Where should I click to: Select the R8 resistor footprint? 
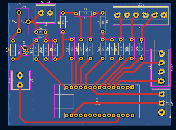click(x=103, y=22)
